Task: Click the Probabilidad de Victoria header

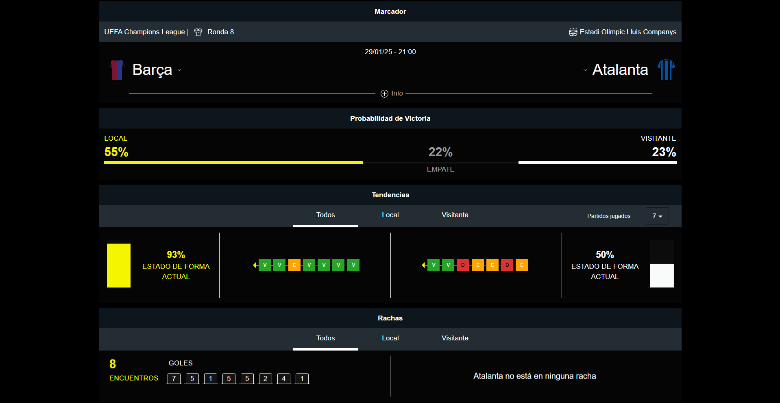Action: point(390,118)
